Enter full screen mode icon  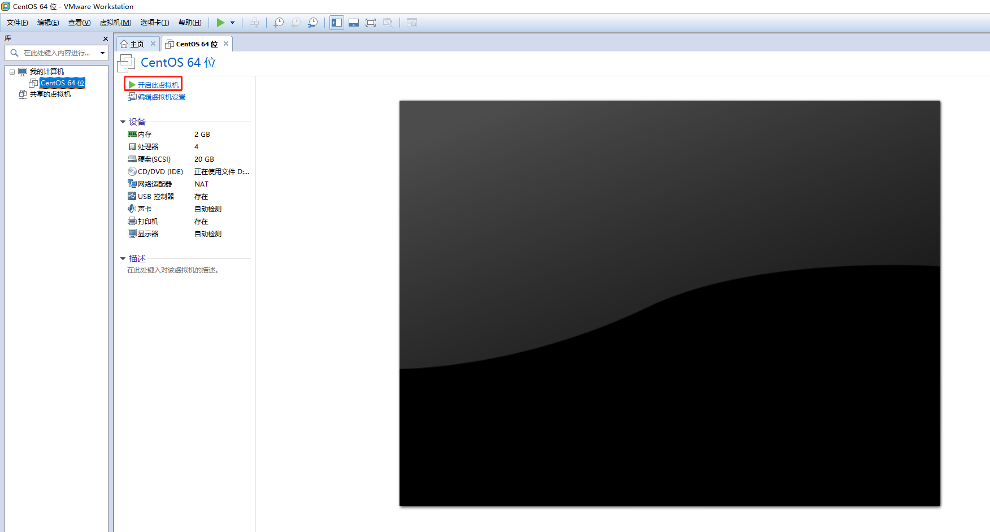pyautogui.click(x=371, y=23)
